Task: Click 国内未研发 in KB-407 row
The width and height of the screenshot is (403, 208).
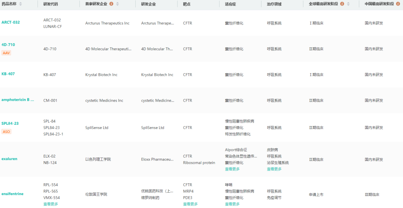Action: [374, 75]
